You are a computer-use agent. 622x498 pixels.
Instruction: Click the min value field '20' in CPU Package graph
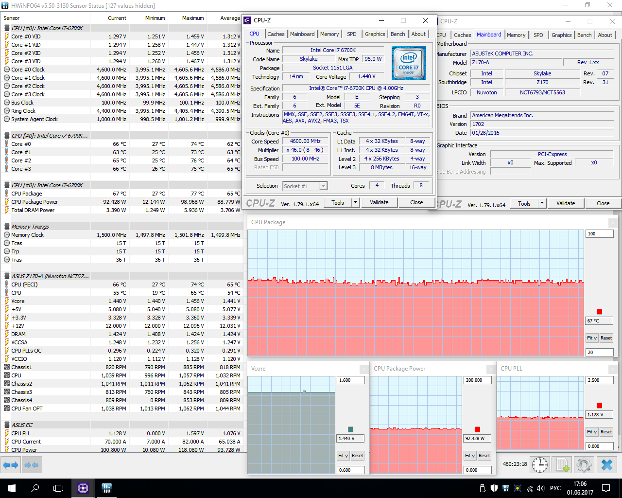point(600,352)
